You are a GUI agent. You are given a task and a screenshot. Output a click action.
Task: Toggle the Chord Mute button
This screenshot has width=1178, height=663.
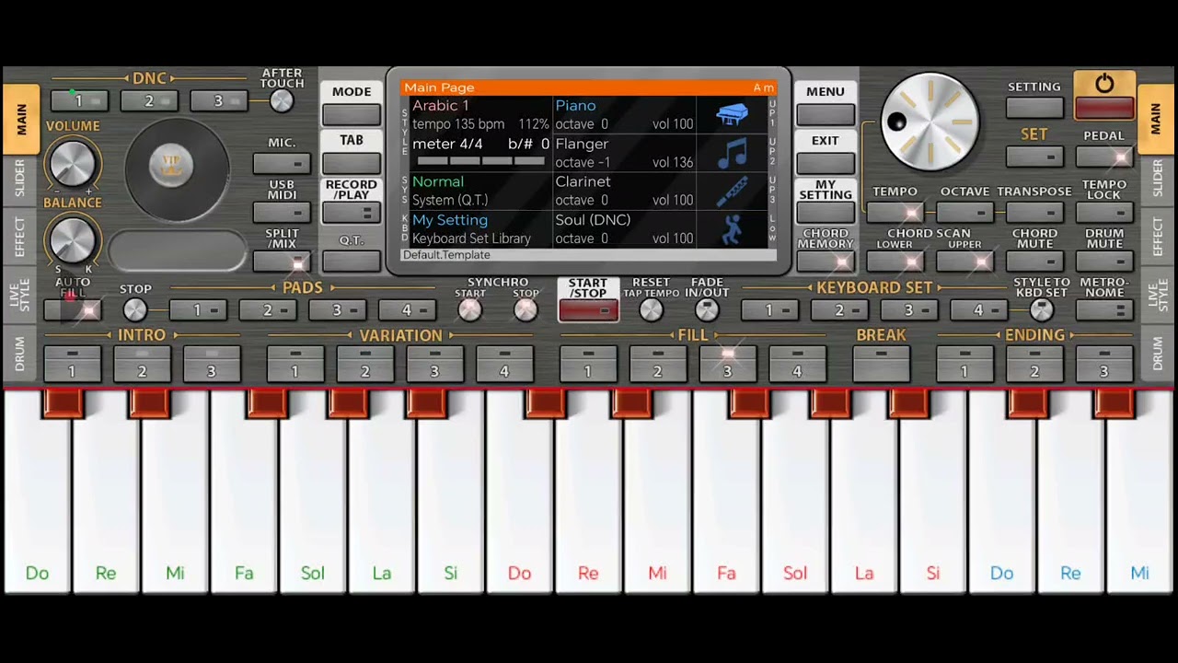tap(1034, 262)
